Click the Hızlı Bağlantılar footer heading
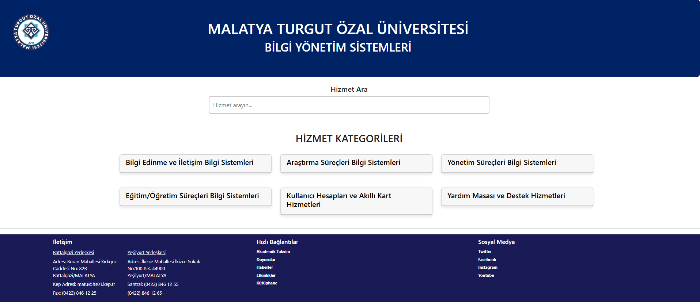 click(x=277, y=242)
